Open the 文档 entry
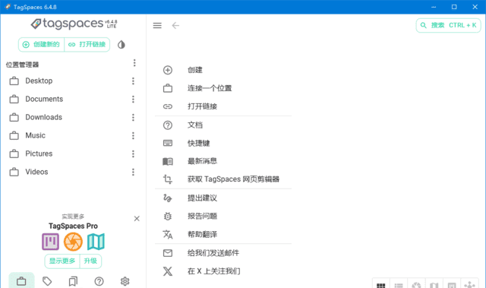This screenshot has height=288, width=486. tap(223, 125)
